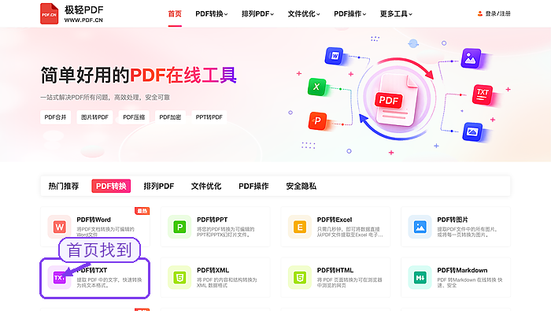The height and width of the screenshot is (311, 551).
Task: Click the red TXT icon in banner
Action: (483, 94)
